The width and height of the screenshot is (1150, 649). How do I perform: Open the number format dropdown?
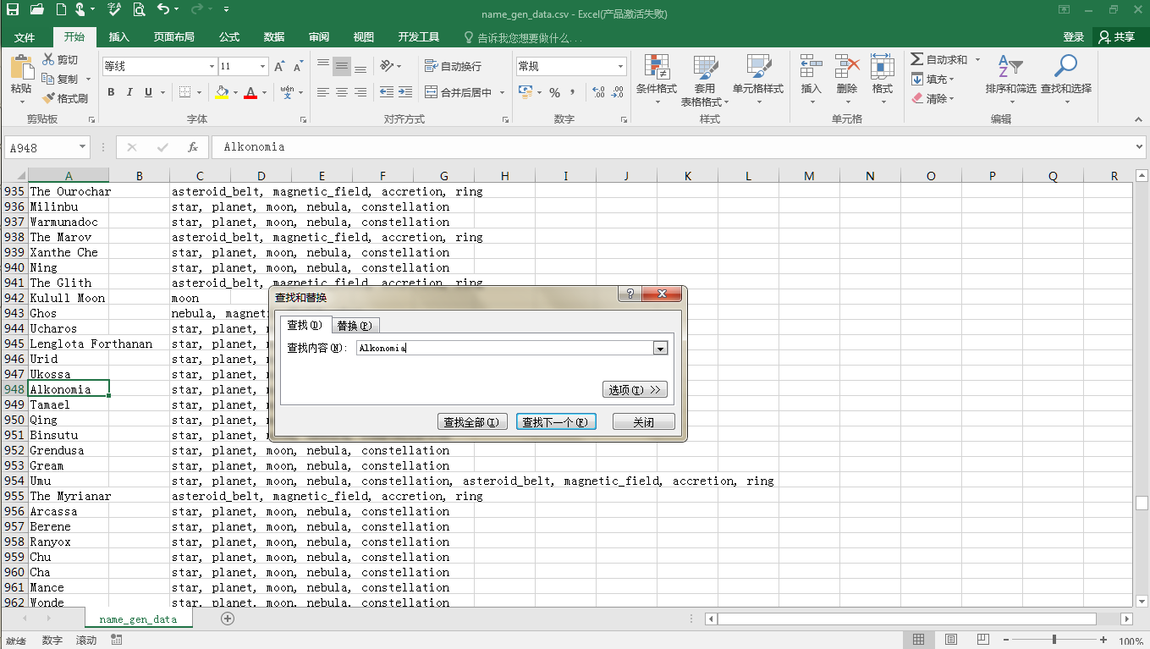(620, 66)
